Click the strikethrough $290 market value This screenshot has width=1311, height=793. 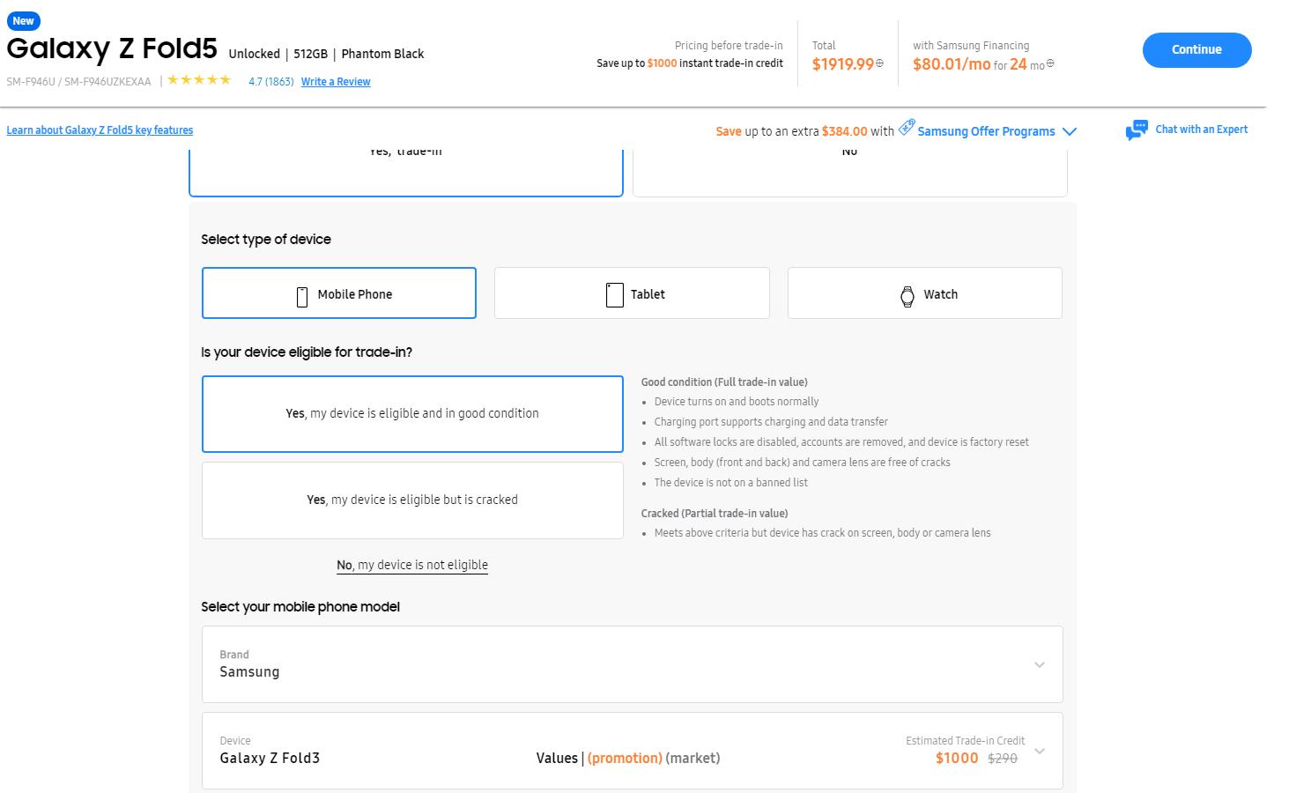pyautogui.click(x=1003, y=759)
